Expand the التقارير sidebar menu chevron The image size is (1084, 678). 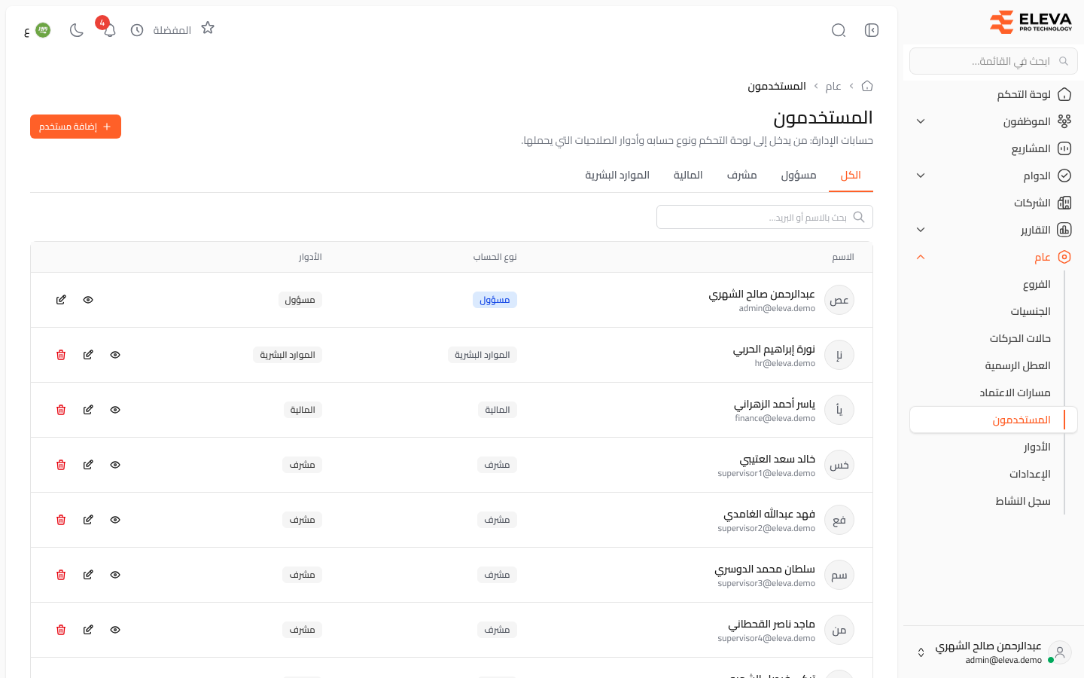pos(921,230)
